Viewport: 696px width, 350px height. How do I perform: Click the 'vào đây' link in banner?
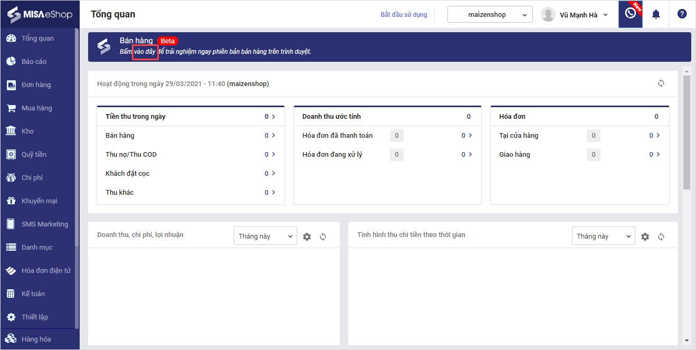tap(145, 52)
